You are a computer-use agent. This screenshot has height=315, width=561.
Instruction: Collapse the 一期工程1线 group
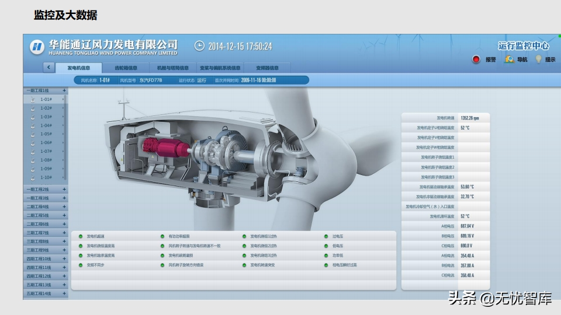tap(64, 91)
